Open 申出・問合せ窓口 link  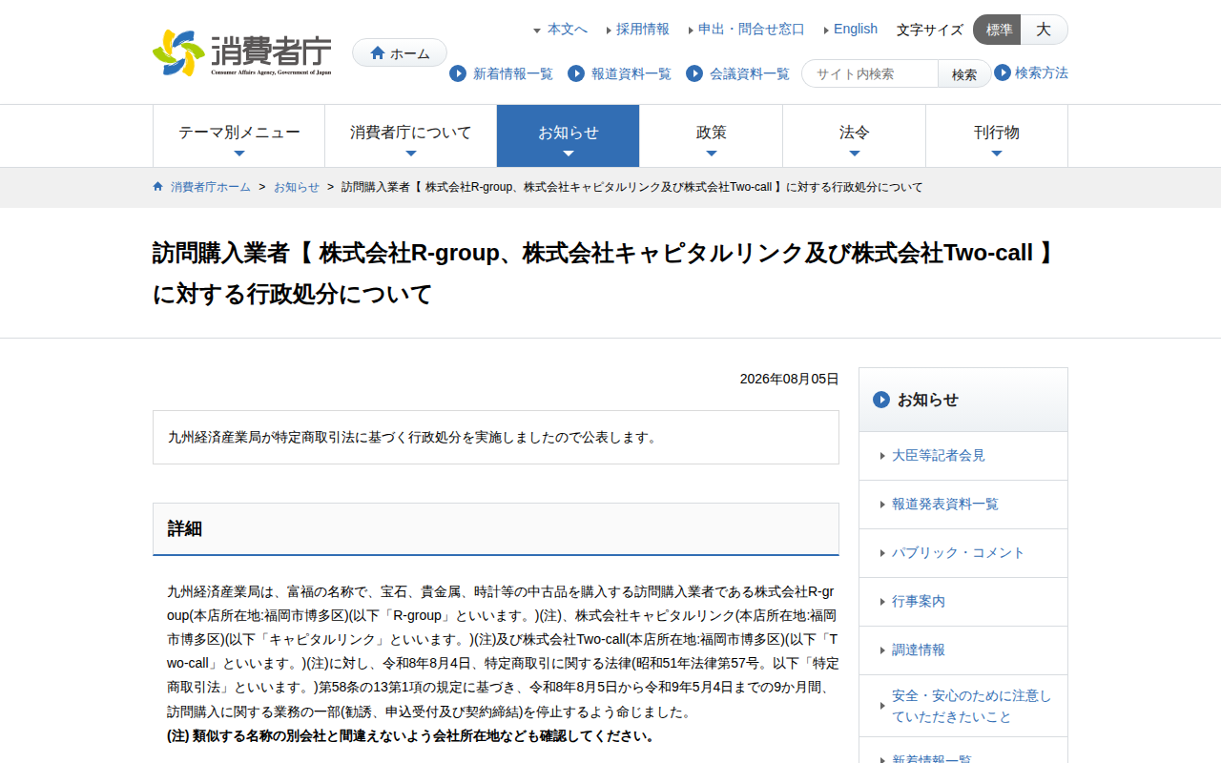coord(751,30)
